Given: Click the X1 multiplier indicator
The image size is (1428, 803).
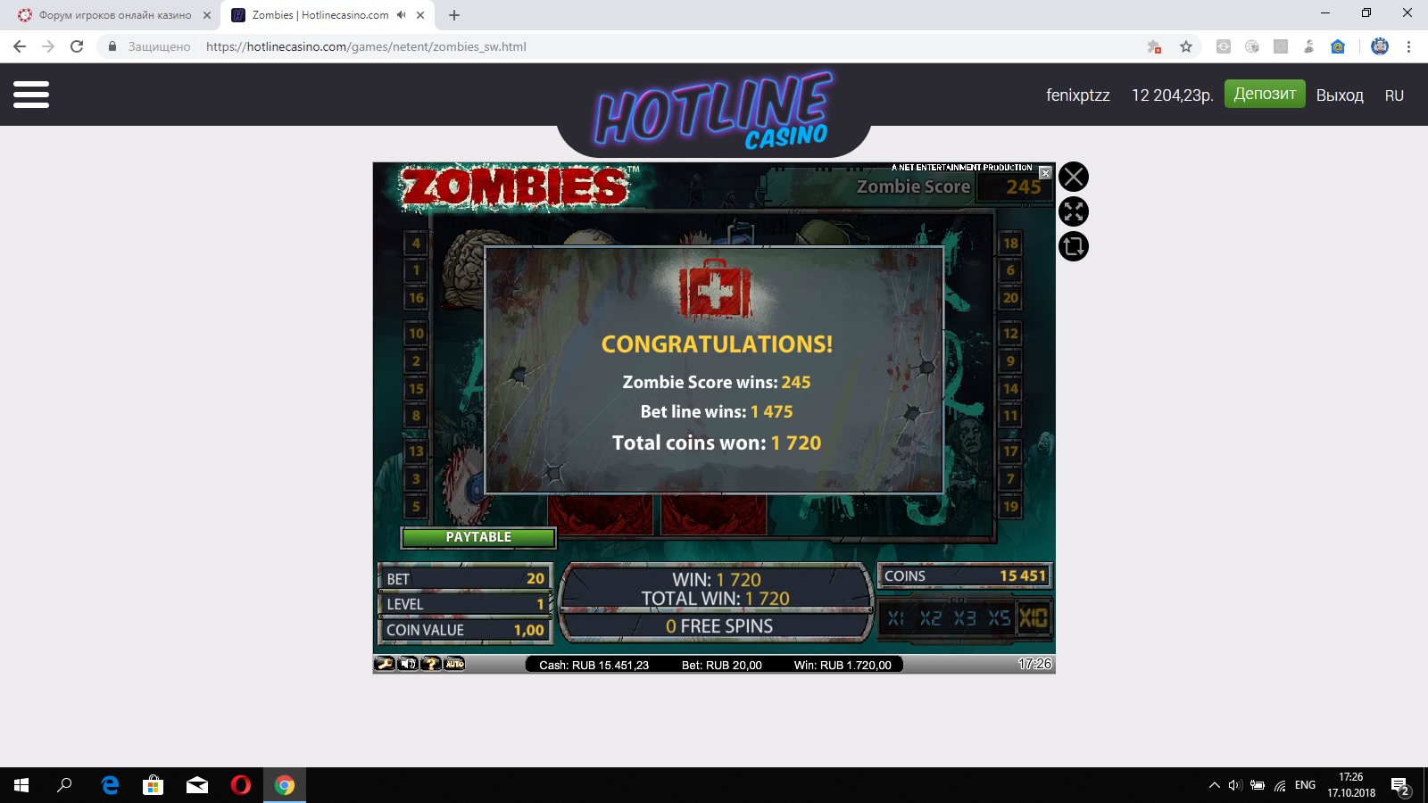Looking at the screenshot, I should pyautogui.click(x=896, y=618).
